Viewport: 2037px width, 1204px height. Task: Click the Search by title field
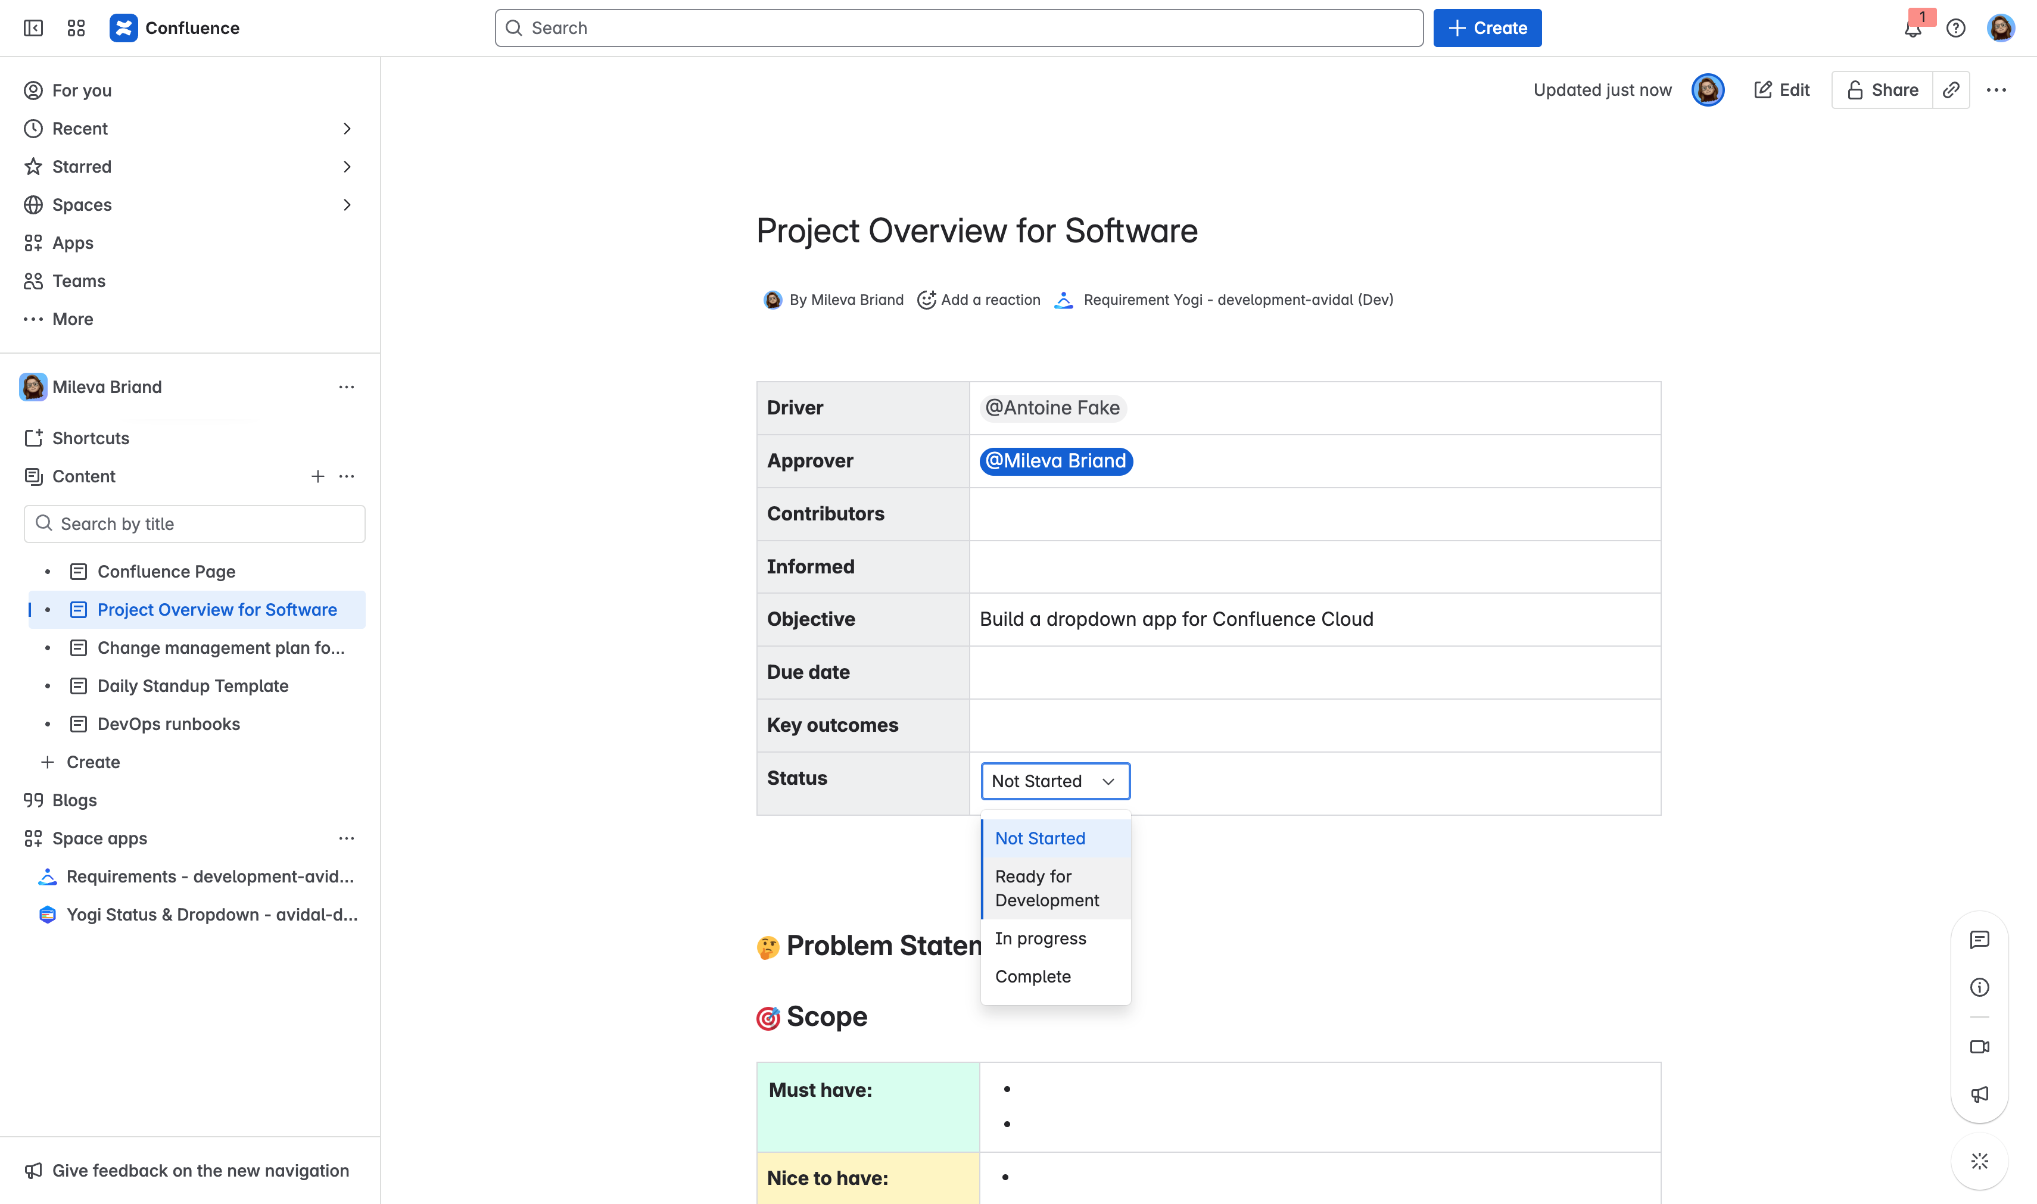tap(194, 523)
